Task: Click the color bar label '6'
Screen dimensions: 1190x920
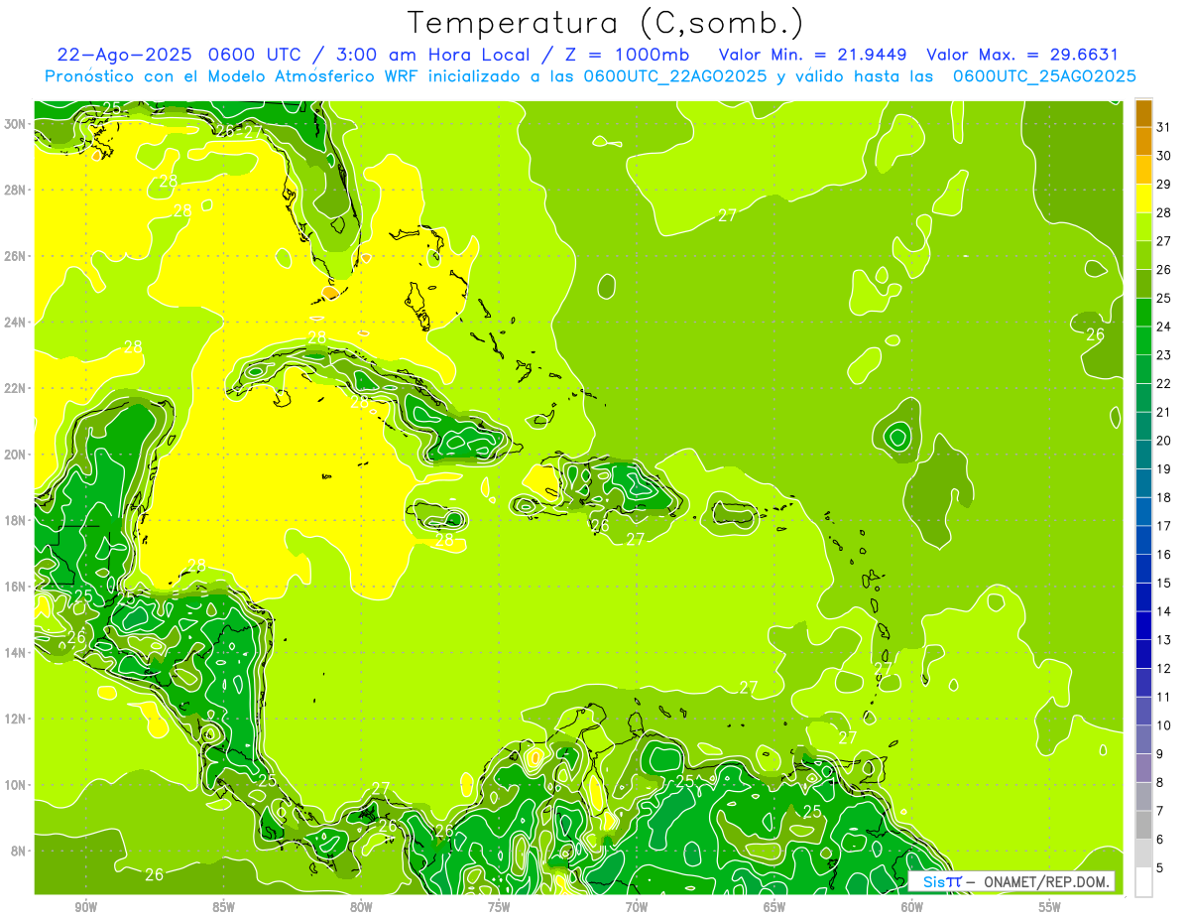Action: (1160, 840)
